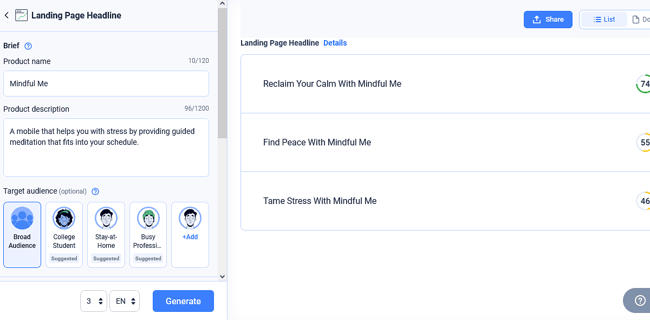This screenshot has width=650, height=320.
Task: Open the Brief help question mark
Action: (x=27, y=46)
